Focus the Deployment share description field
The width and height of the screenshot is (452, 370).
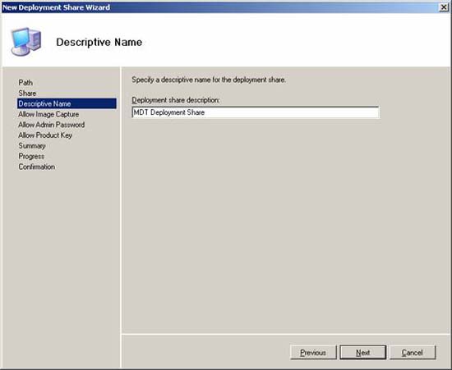tap(256, 112)
